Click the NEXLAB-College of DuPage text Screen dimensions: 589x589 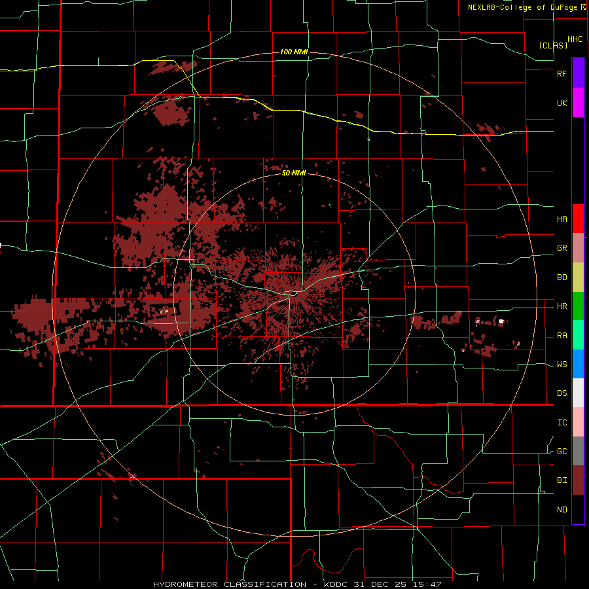522,7
